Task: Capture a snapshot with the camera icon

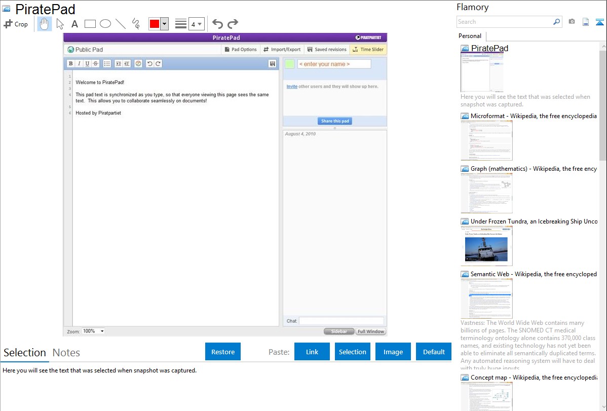Action: point(572,22)
